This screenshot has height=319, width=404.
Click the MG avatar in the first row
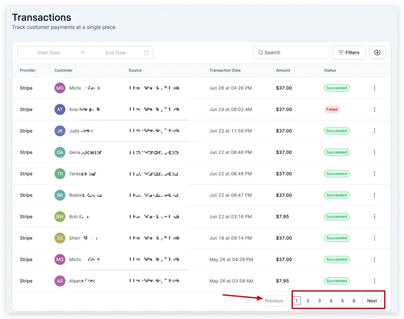[x=60, y=88]
